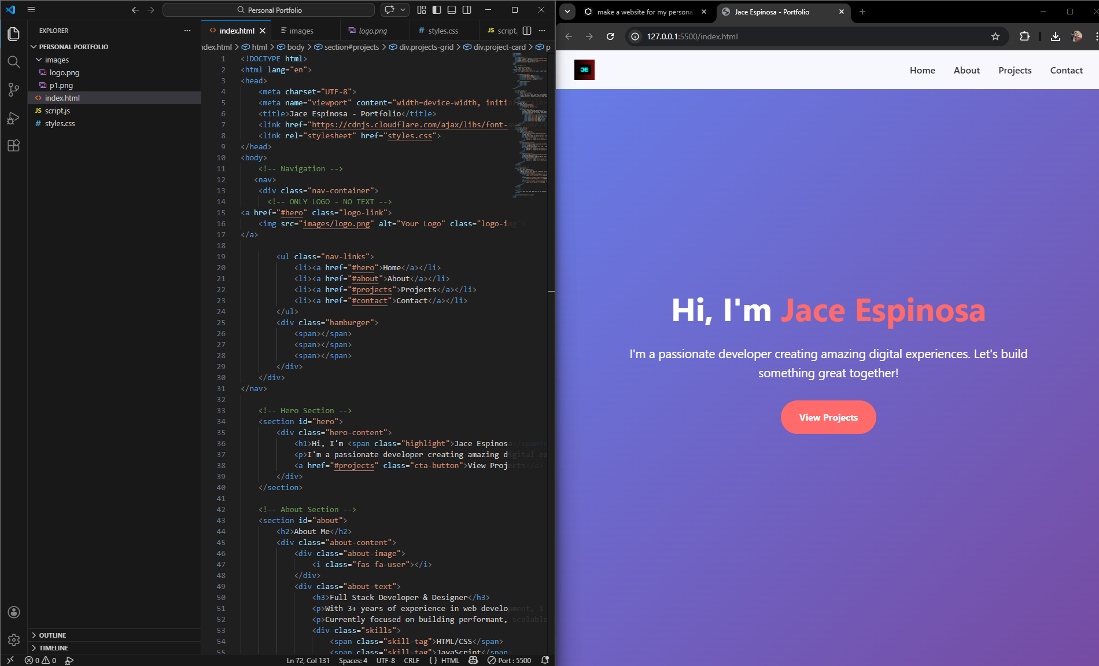Open Run and Debug view
This screenshot has height=666, width=1099.
(x=14, y=118)
